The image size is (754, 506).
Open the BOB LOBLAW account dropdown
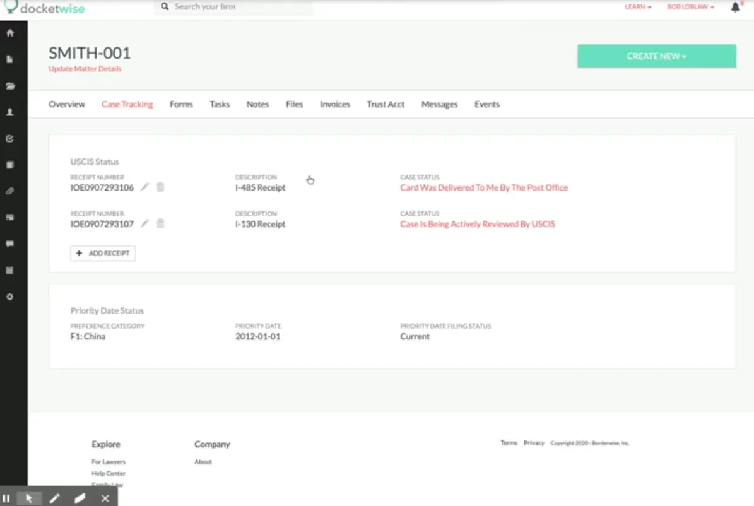coord(690,7)
